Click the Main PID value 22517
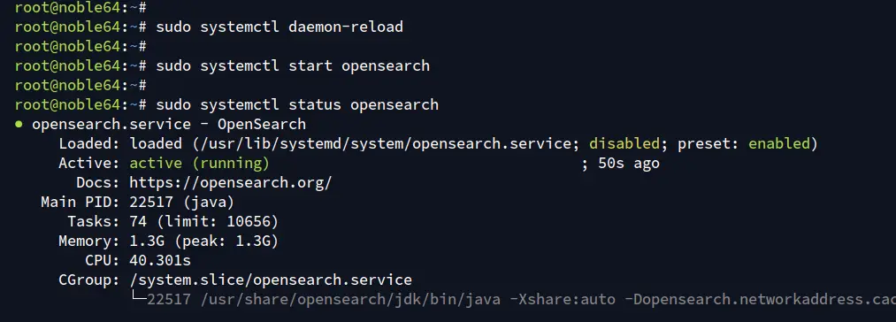The width and height of the screenshot is (896, 322). click(x=151, y=202)
